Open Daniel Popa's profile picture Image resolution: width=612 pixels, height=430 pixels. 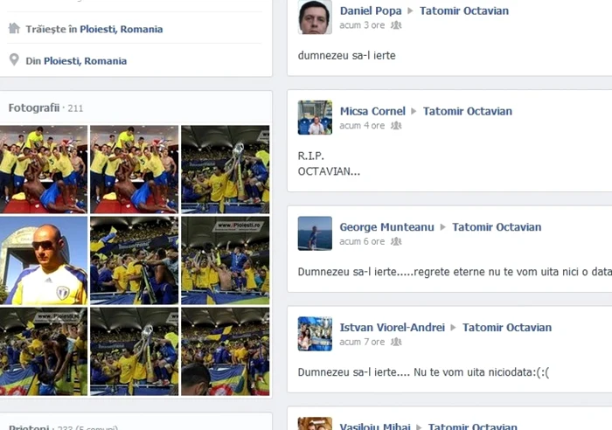(x=315, y=17)
